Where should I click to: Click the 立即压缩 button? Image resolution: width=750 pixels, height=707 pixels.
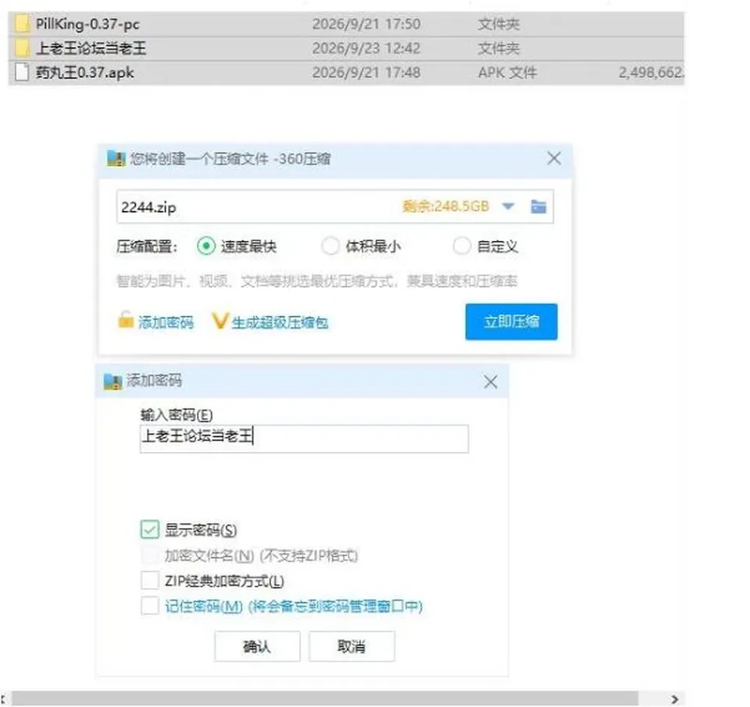(511, 321)
